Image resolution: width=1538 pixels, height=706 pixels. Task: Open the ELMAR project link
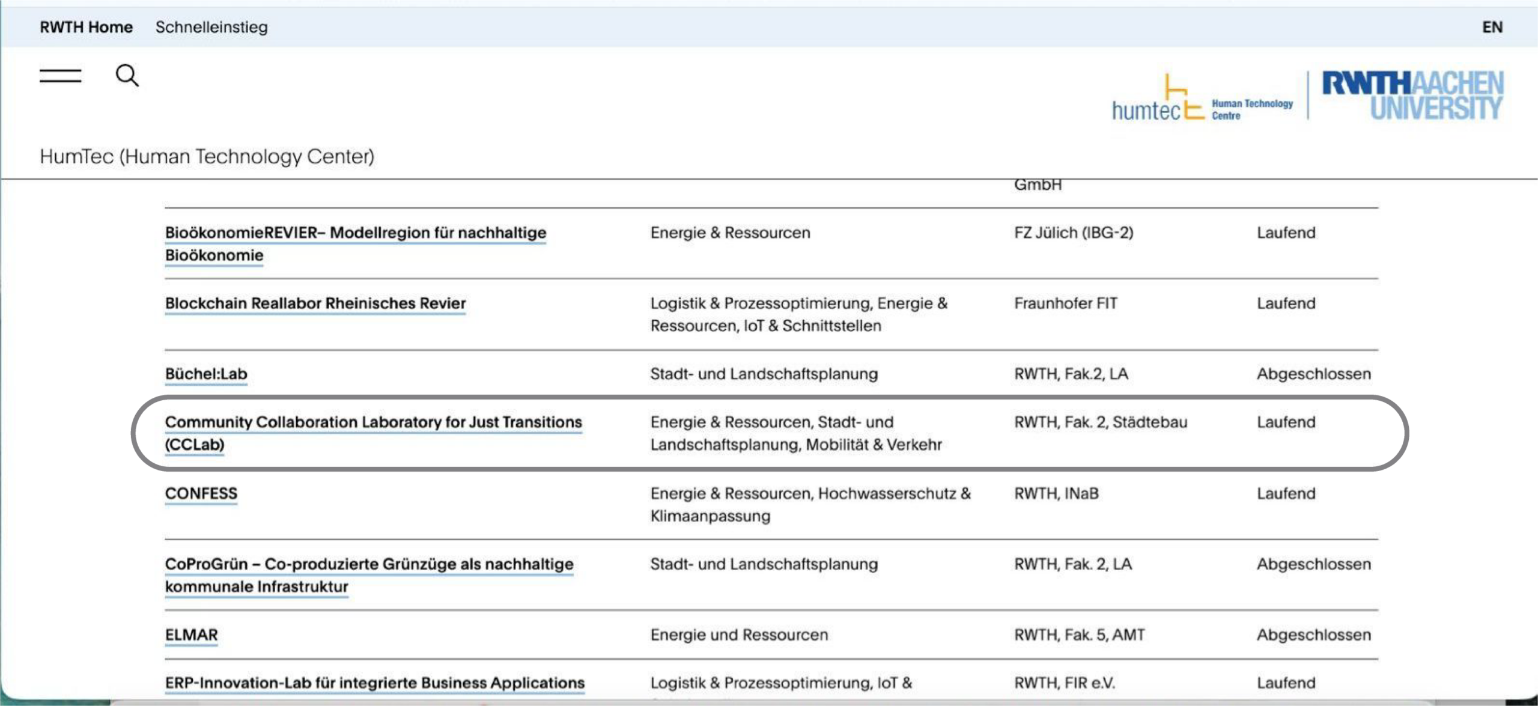pos(191,634)
